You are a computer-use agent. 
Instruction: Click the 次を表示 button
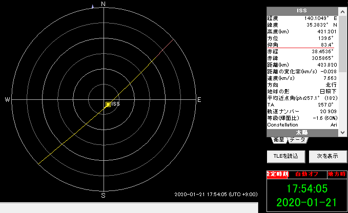327,157
